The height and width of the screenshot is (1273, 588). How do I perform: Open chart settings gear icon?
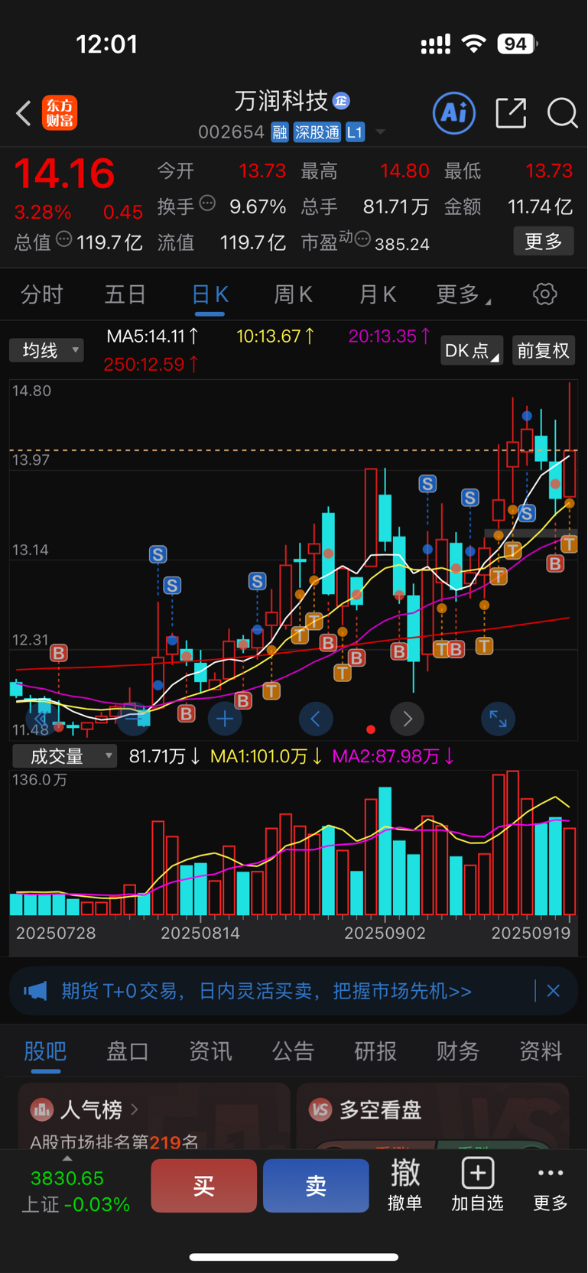pos(545,294)
